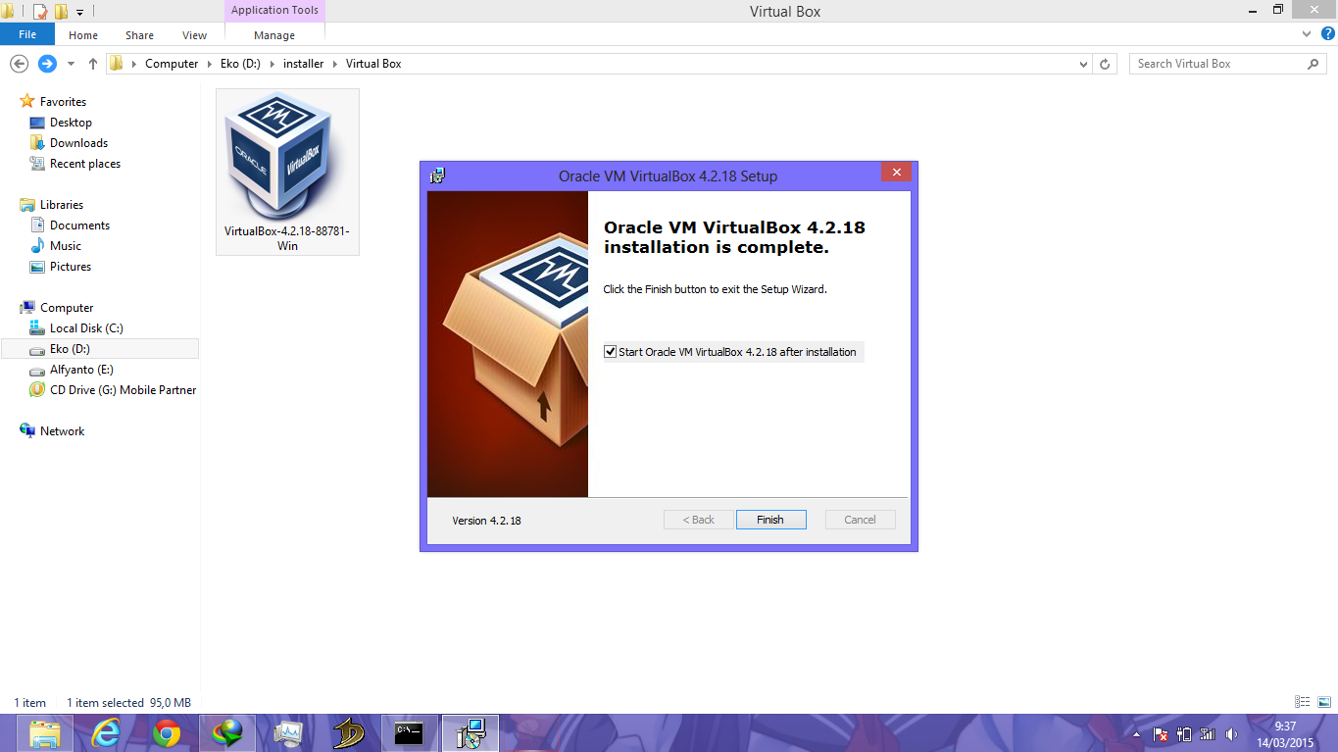Open Recent places in the navigation pane
Image resolution: width=1338 pixels, height=752 pixels.
point(85,164)
